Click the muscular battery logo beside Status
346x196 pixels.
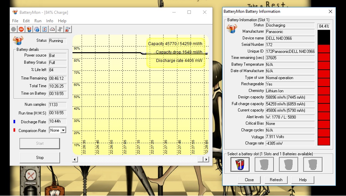(18, 40)
